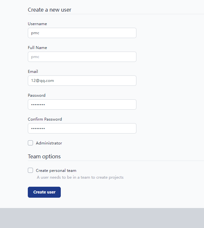Focus the Confirm Password field

pyautogui.click(x=82, y=128)
